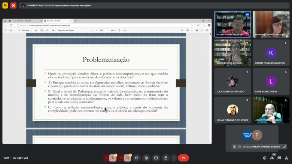Expand video settings chevron beside camera
The height and width of the screenshot is (164, 292).
[121, 158]
